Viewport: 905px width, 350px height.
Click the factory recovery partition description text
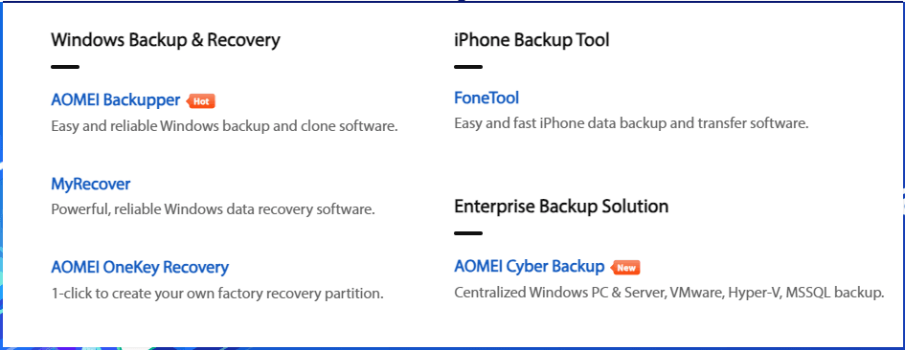217,294
